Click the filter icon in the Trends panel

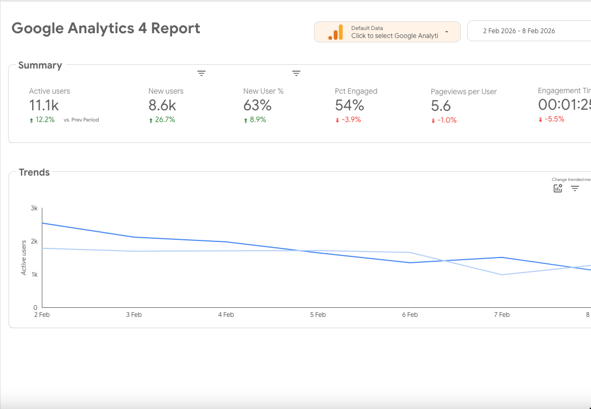[574, 188]
